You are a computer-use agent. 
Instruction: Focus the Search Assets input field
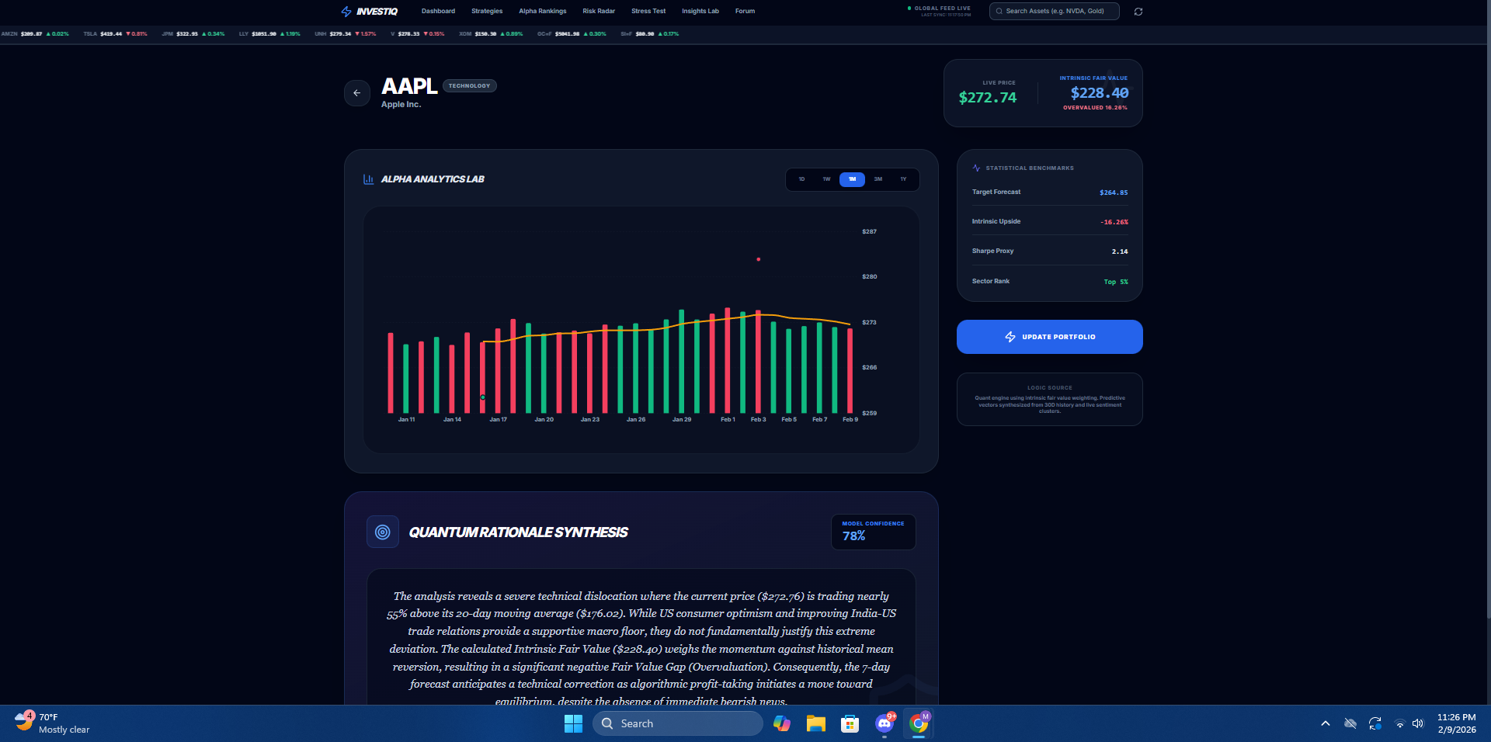coord(1054,12)
